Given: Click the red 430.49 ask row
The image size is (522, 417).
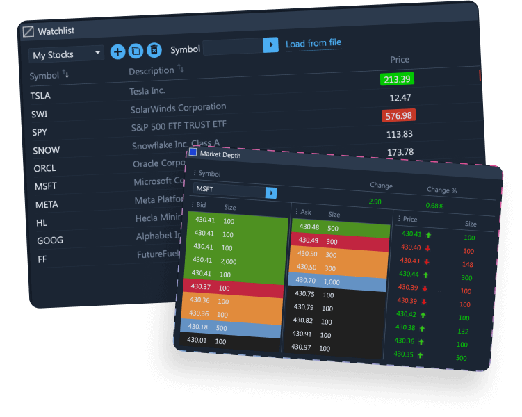Looking at the screenshot, I should tap(340, 241).
